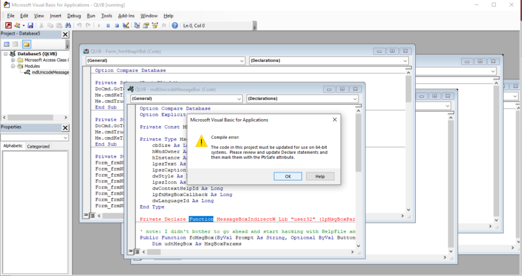
Task: Click the Save toolbar icon
Action: pos(30,25)
